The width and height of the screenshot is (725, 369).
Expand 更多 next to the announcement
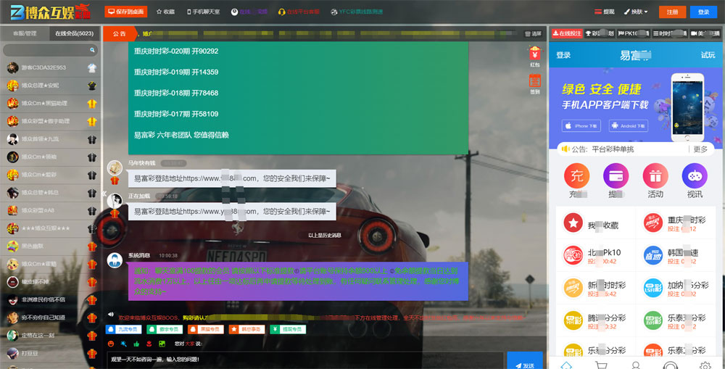coord(700,149)
